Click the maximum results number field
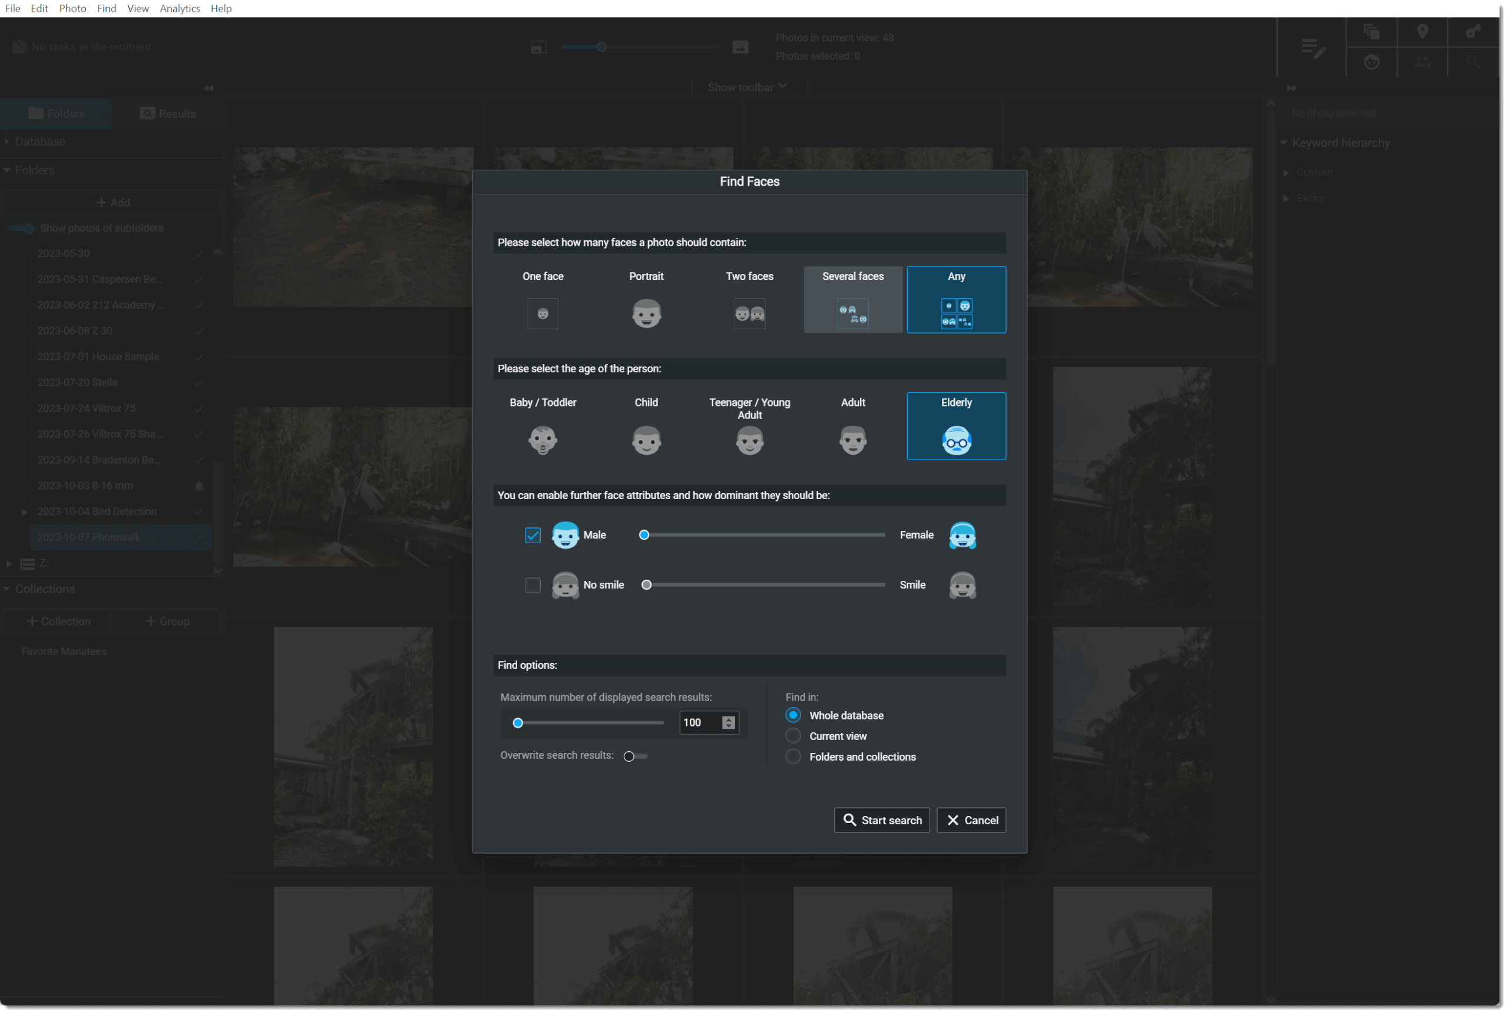 tap(699, 722)
